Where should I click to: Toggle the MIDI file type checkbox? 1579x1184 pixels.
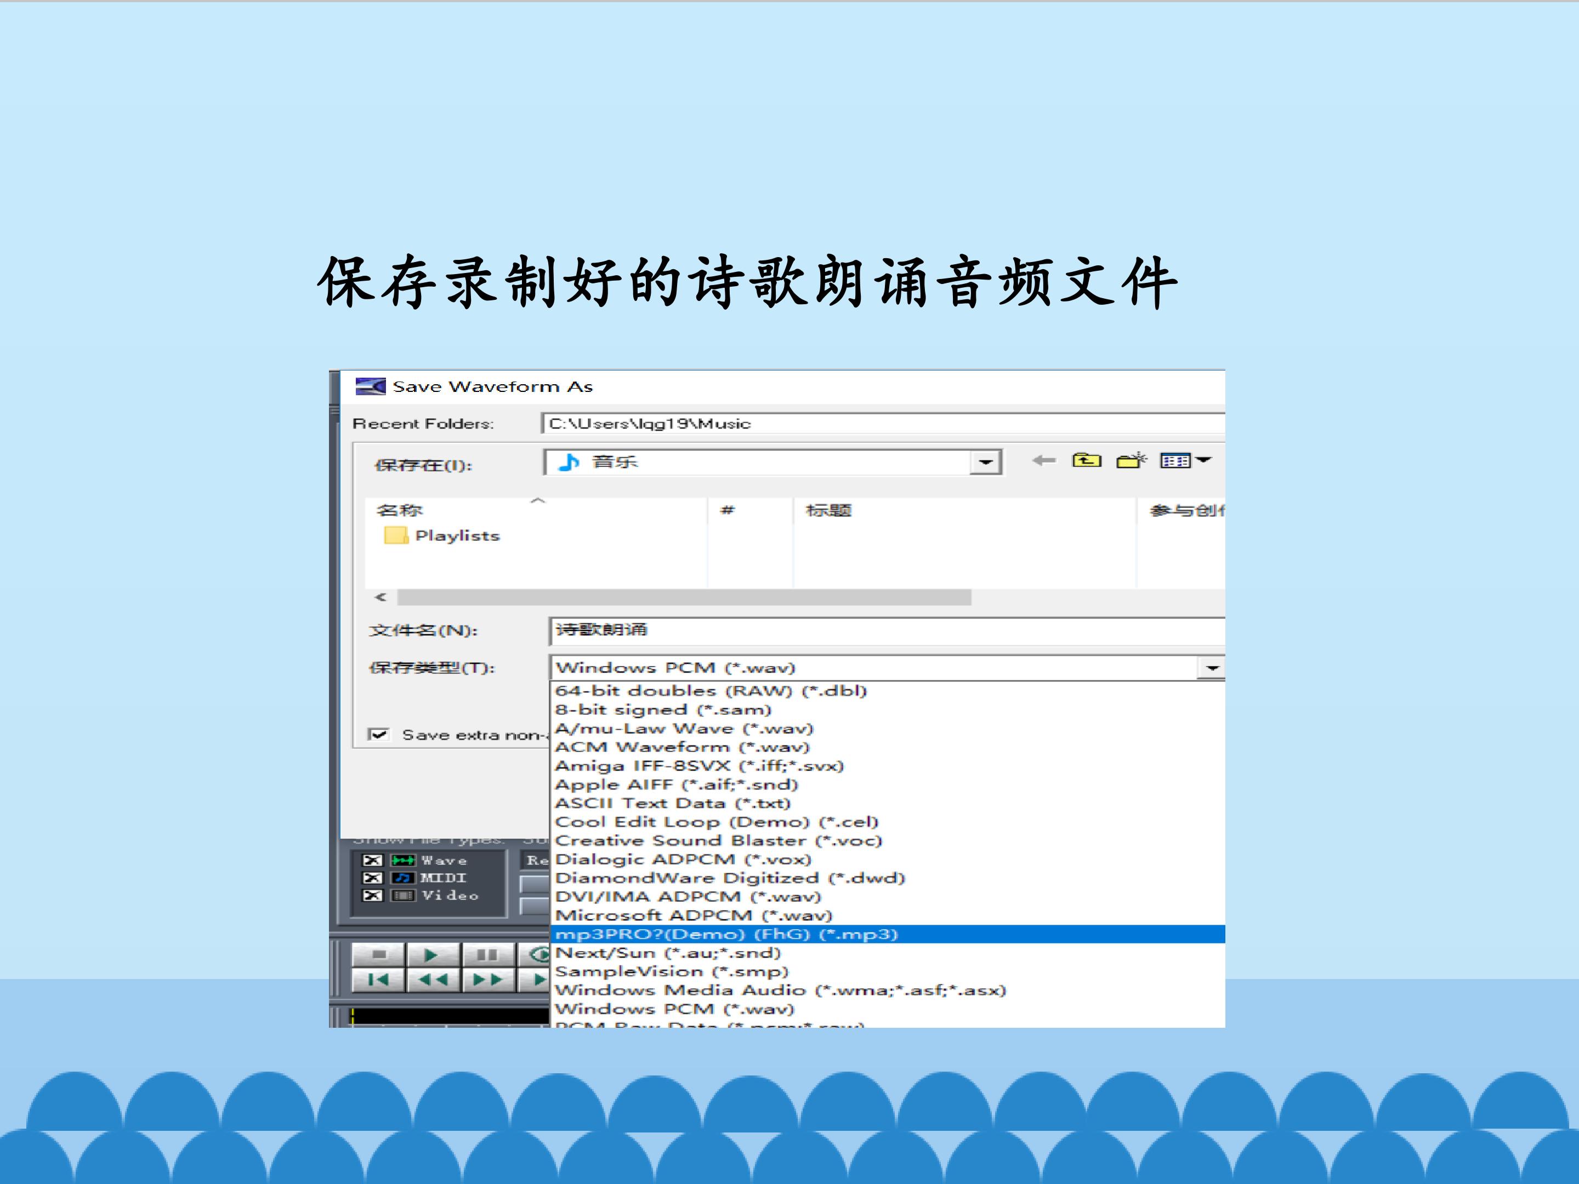[373, 878]
